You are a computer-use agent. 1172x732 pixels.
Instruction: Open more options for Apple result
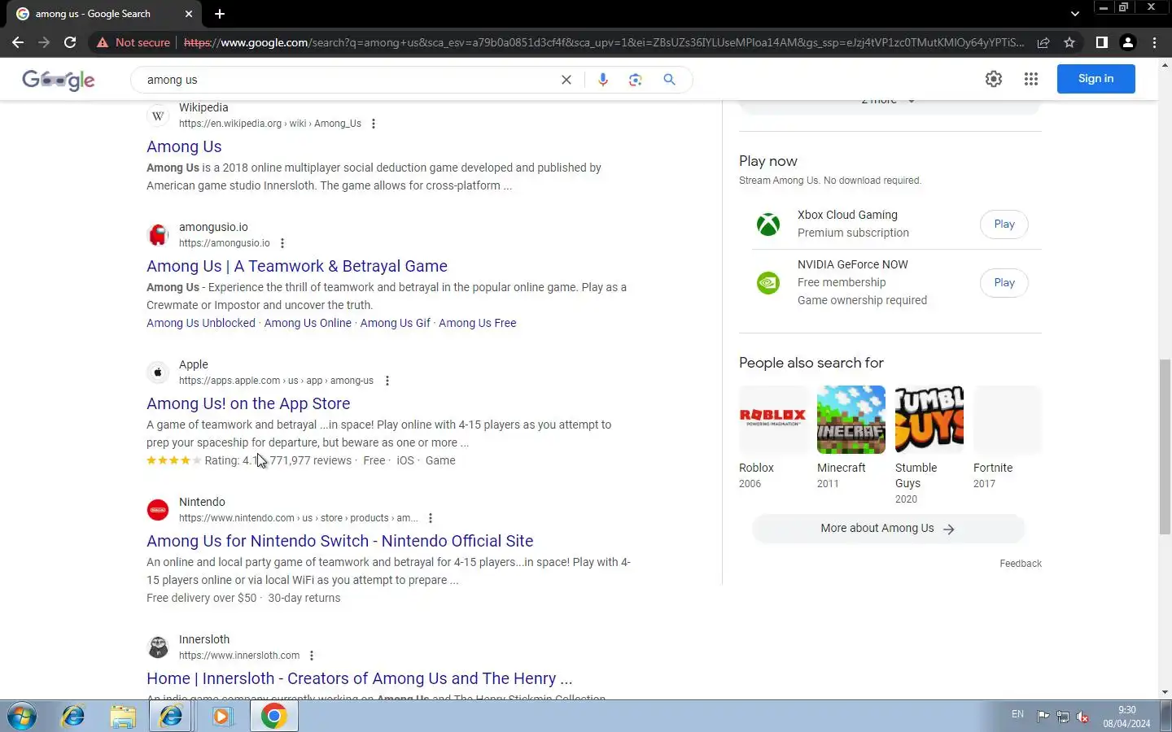tap(387, 381)
